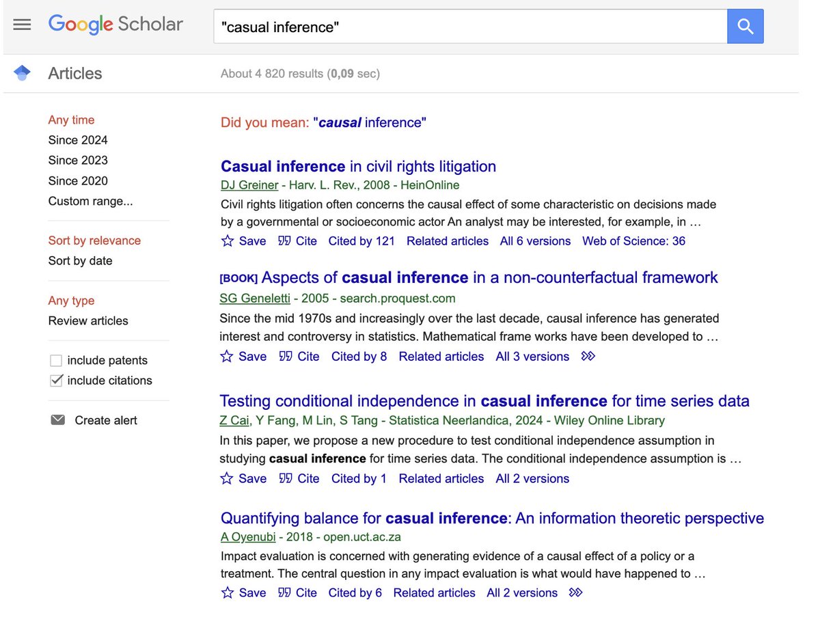The height and width of the screenshot is (619, 820).
Task: Filter results Since 2020
Action: point(78,181)
